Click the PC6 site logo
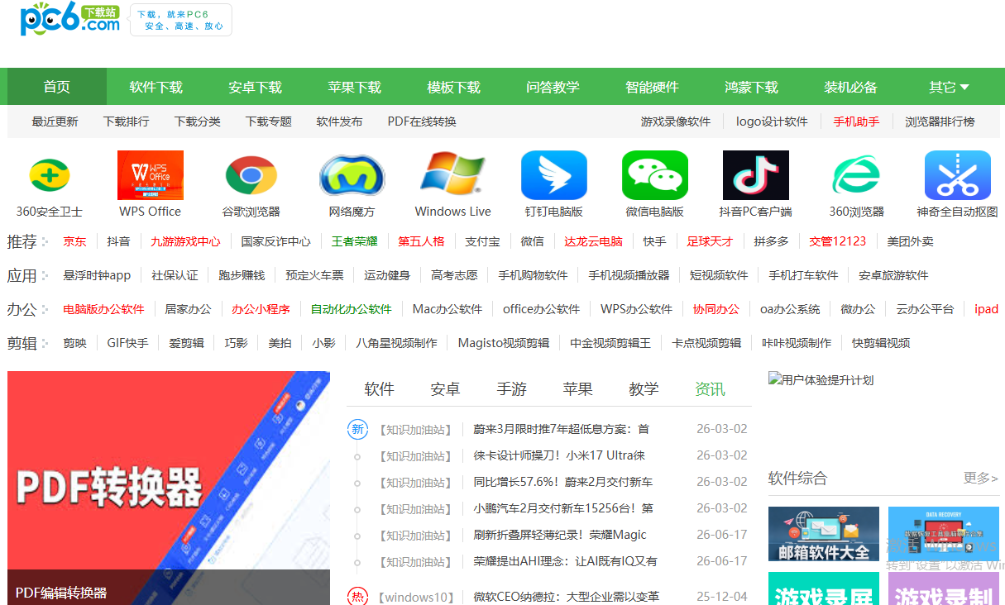Image resolution: width=1005 pixels, height=605 pixels. [x=70, y=19]
